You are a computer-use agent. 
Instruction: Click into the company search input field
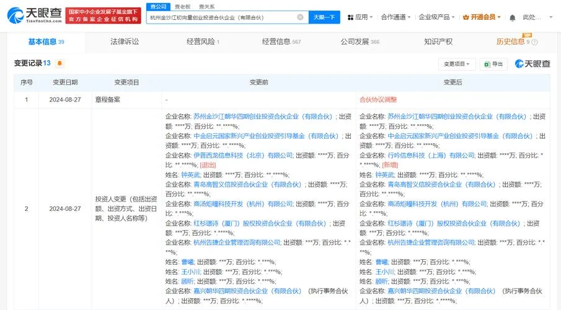[222, 17]
